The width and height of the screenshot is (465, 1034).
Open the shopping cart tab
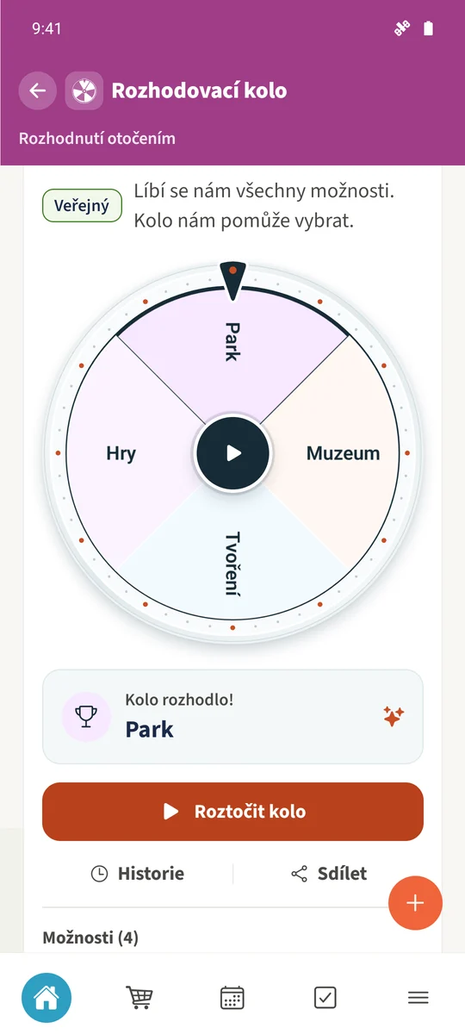pos(139,998)
